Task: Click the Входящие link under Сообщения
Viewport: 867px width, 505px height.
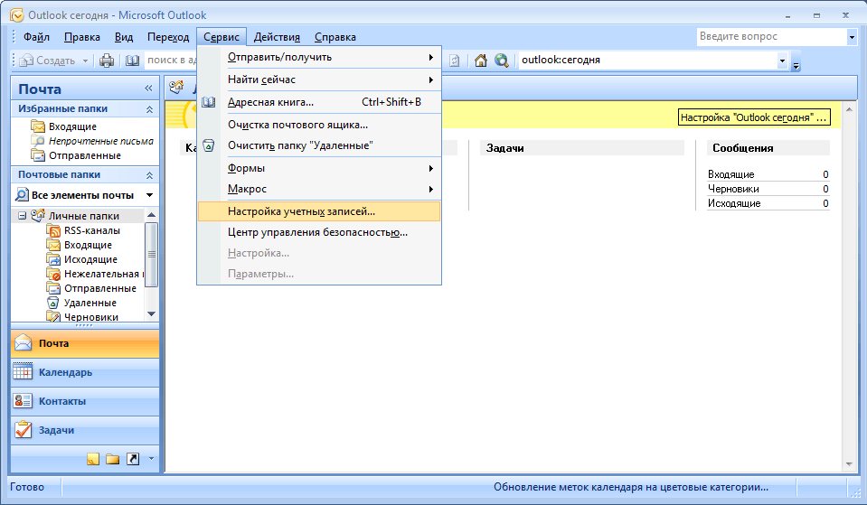Action: pyautogui.click(x=730, y=174)
